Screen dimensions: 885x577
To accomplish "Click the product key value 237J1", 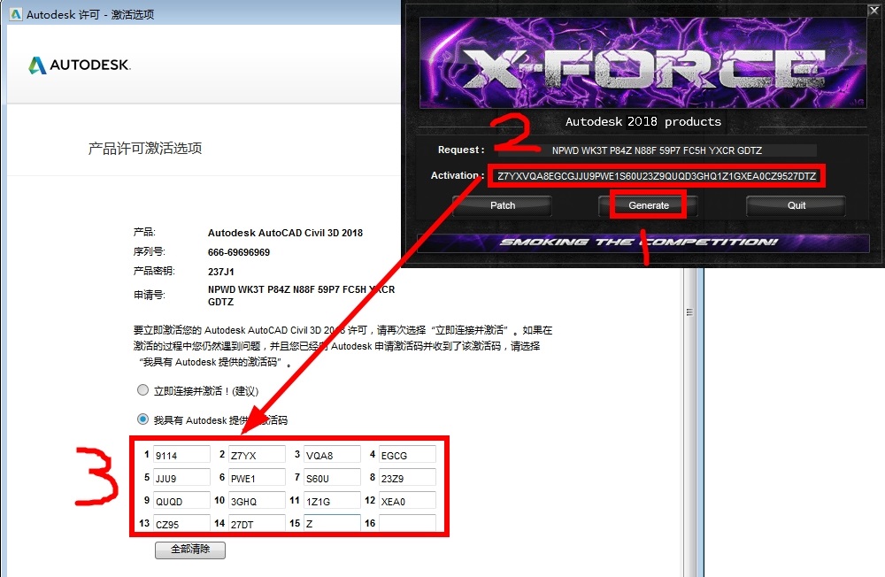I will click(220, 272).
